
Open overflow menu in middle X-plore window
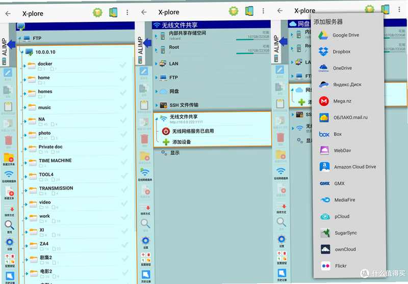(x=263, y=11)
